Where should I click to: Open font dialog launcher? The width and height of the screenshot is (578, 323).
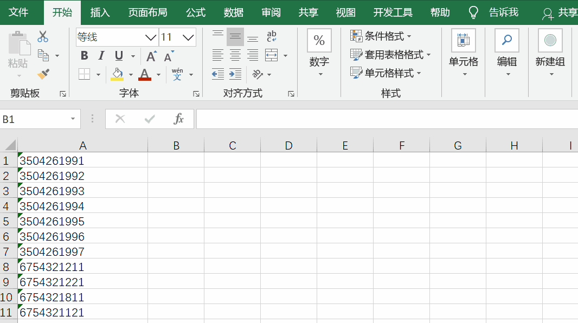[x=196, y=94]
